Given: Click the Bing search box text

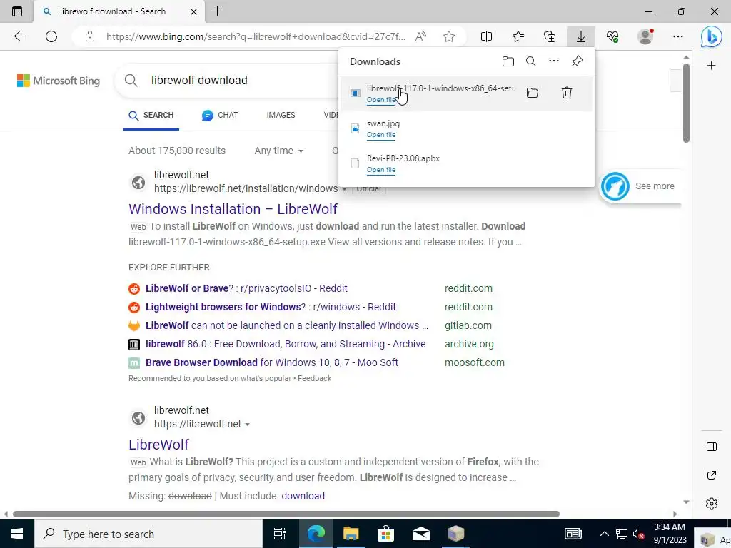Looking at the screenshot, I should point(199,80).
